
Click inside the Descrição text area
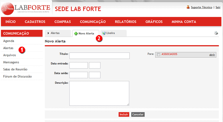[x=99, y=93]
